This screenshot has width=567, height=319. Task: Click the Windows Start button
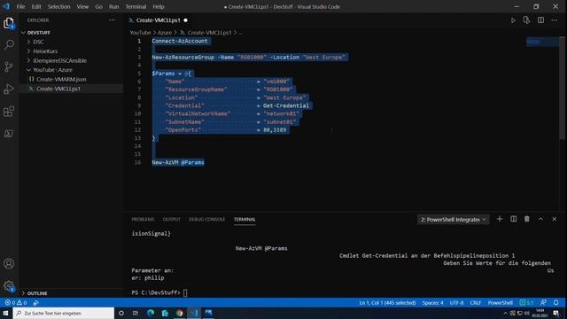pyautogui.click(x=6, y=313)
